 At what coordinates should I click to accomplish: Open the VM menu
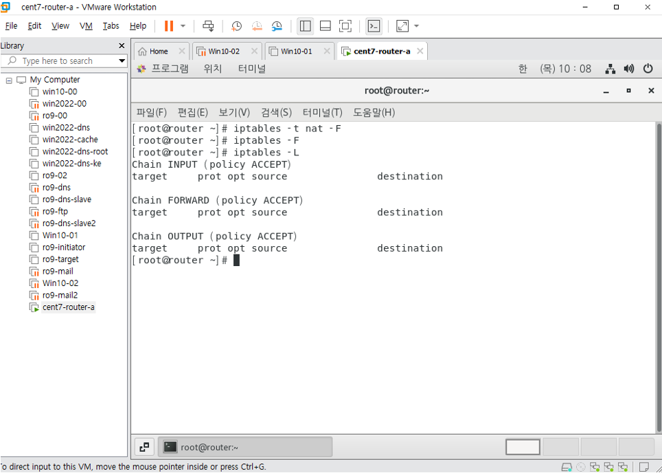(86, 26)
